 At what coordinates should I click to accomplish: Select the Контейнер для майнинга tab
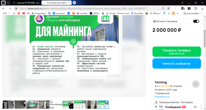57,3
